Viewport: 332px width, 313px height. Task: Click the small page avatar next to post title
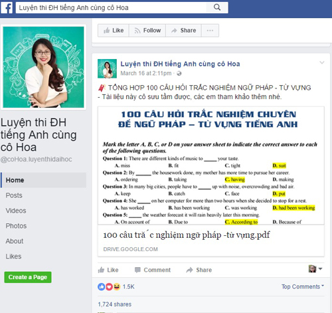point(107,68)
